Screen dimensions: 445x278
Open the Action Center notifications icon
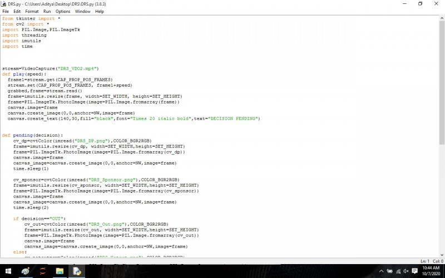point(414,271)
